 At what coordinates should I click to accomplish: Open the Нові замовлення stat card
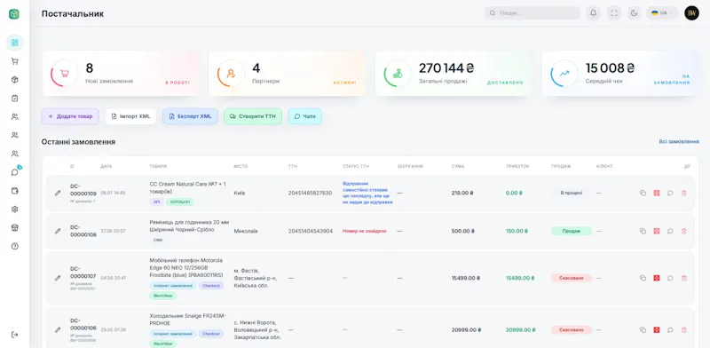pos(121,74)
